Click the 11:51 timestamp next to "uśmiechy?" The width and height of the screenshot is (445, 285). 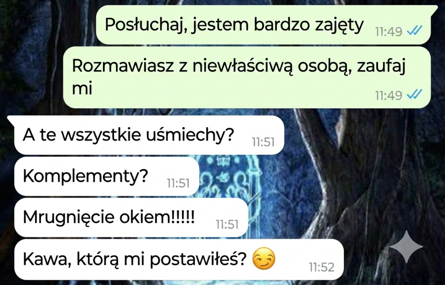pos(263,142)
